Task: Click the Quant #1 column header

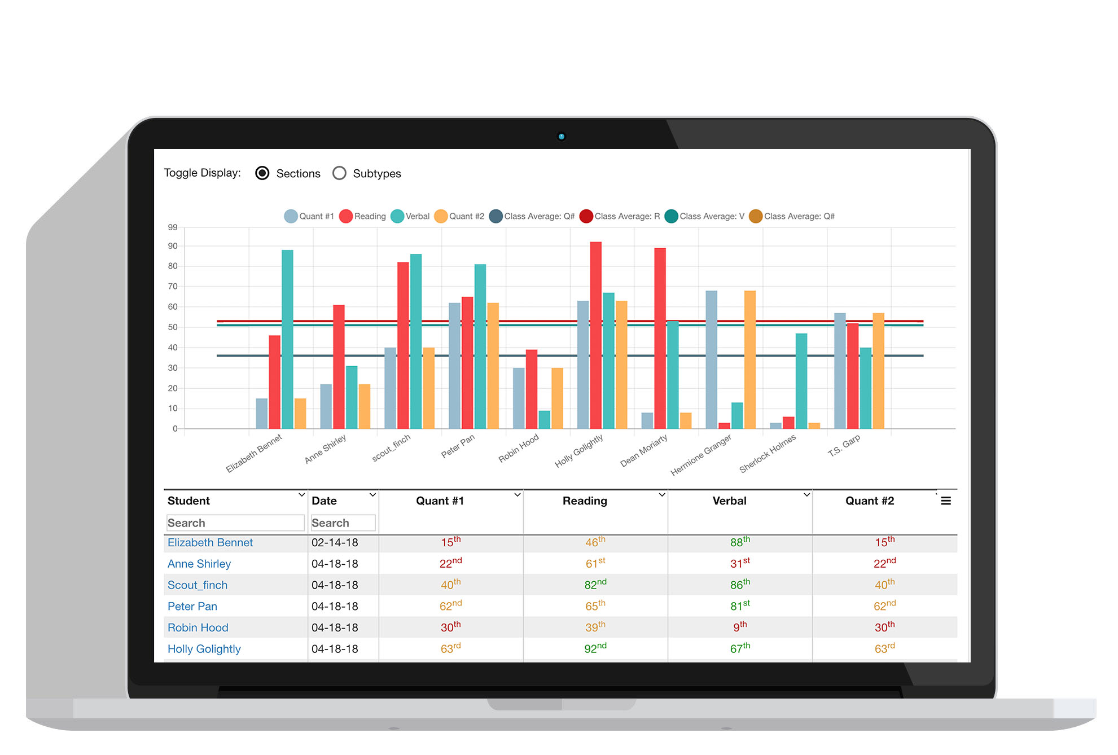Action: pos(440,501)
